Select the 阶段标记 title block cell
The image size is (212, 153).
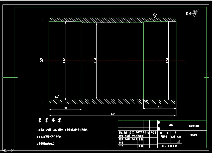coord(164,137)
